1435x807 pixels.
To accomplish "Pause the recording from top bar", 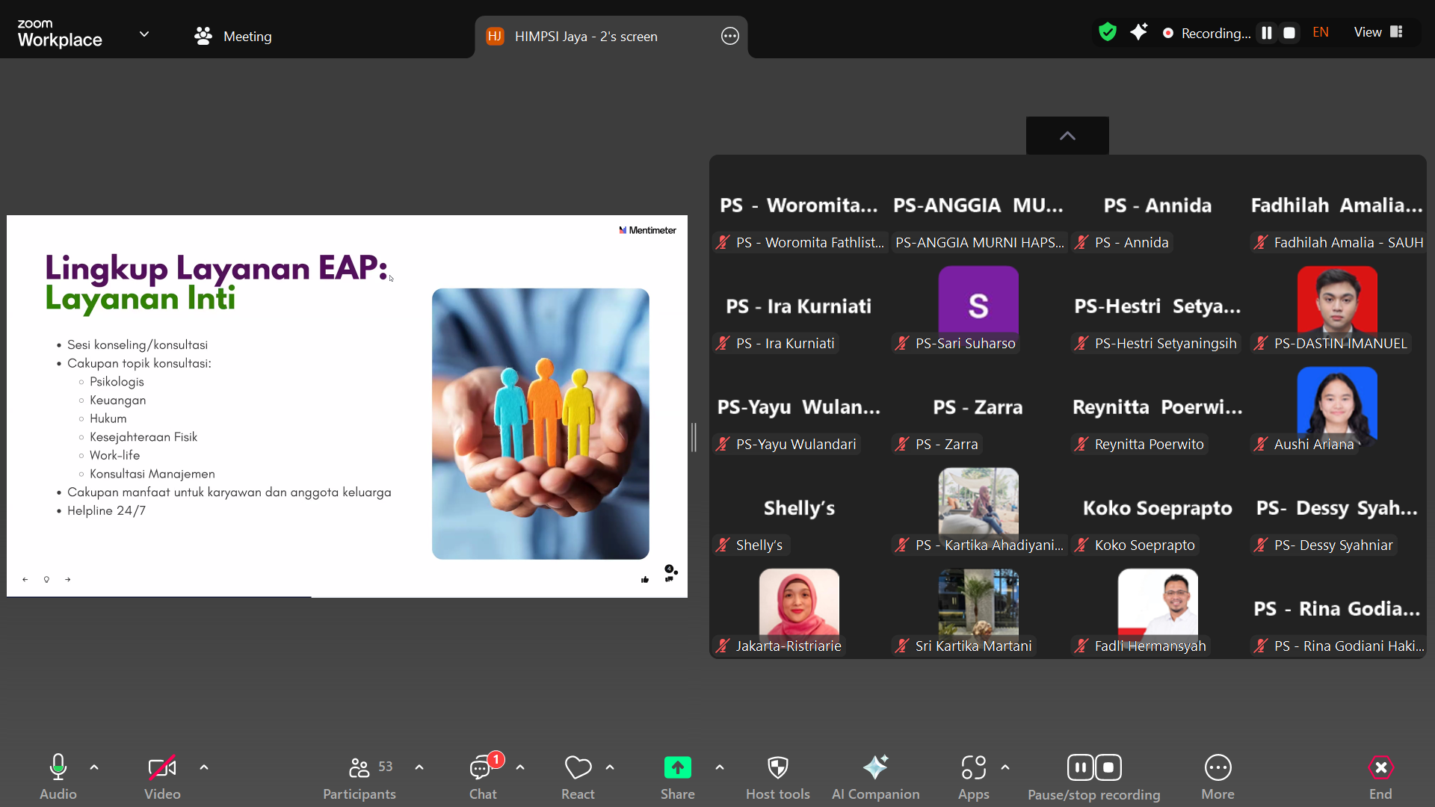I will 1267,33.
